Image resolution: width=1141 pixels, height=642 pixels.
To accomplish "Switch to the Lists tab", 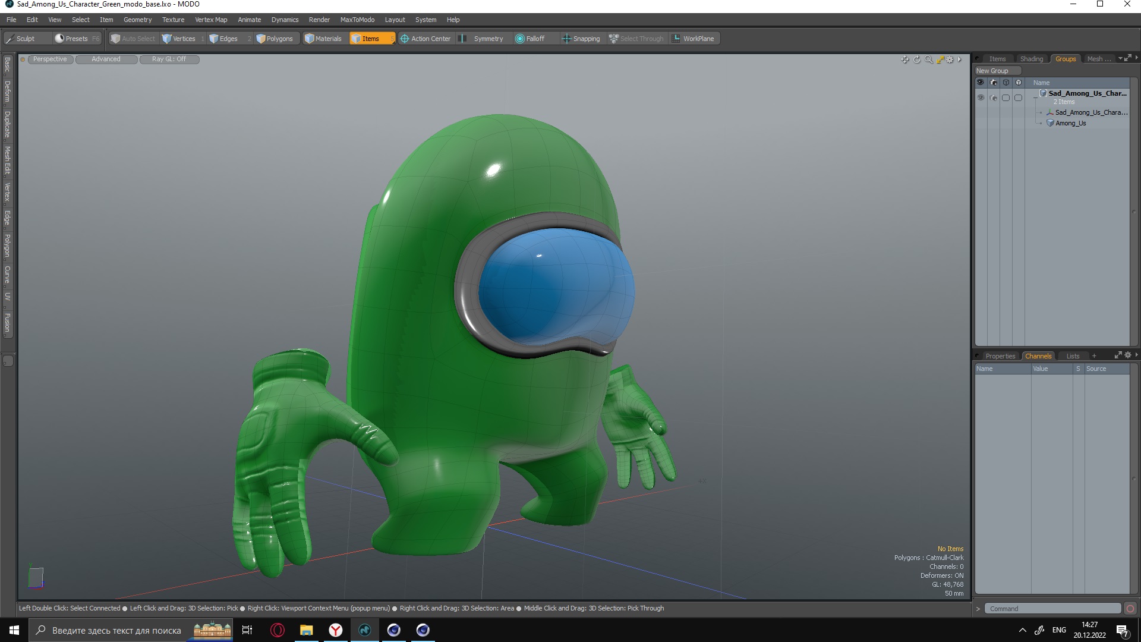I will pyautogui.click(x=1073, y=356).
